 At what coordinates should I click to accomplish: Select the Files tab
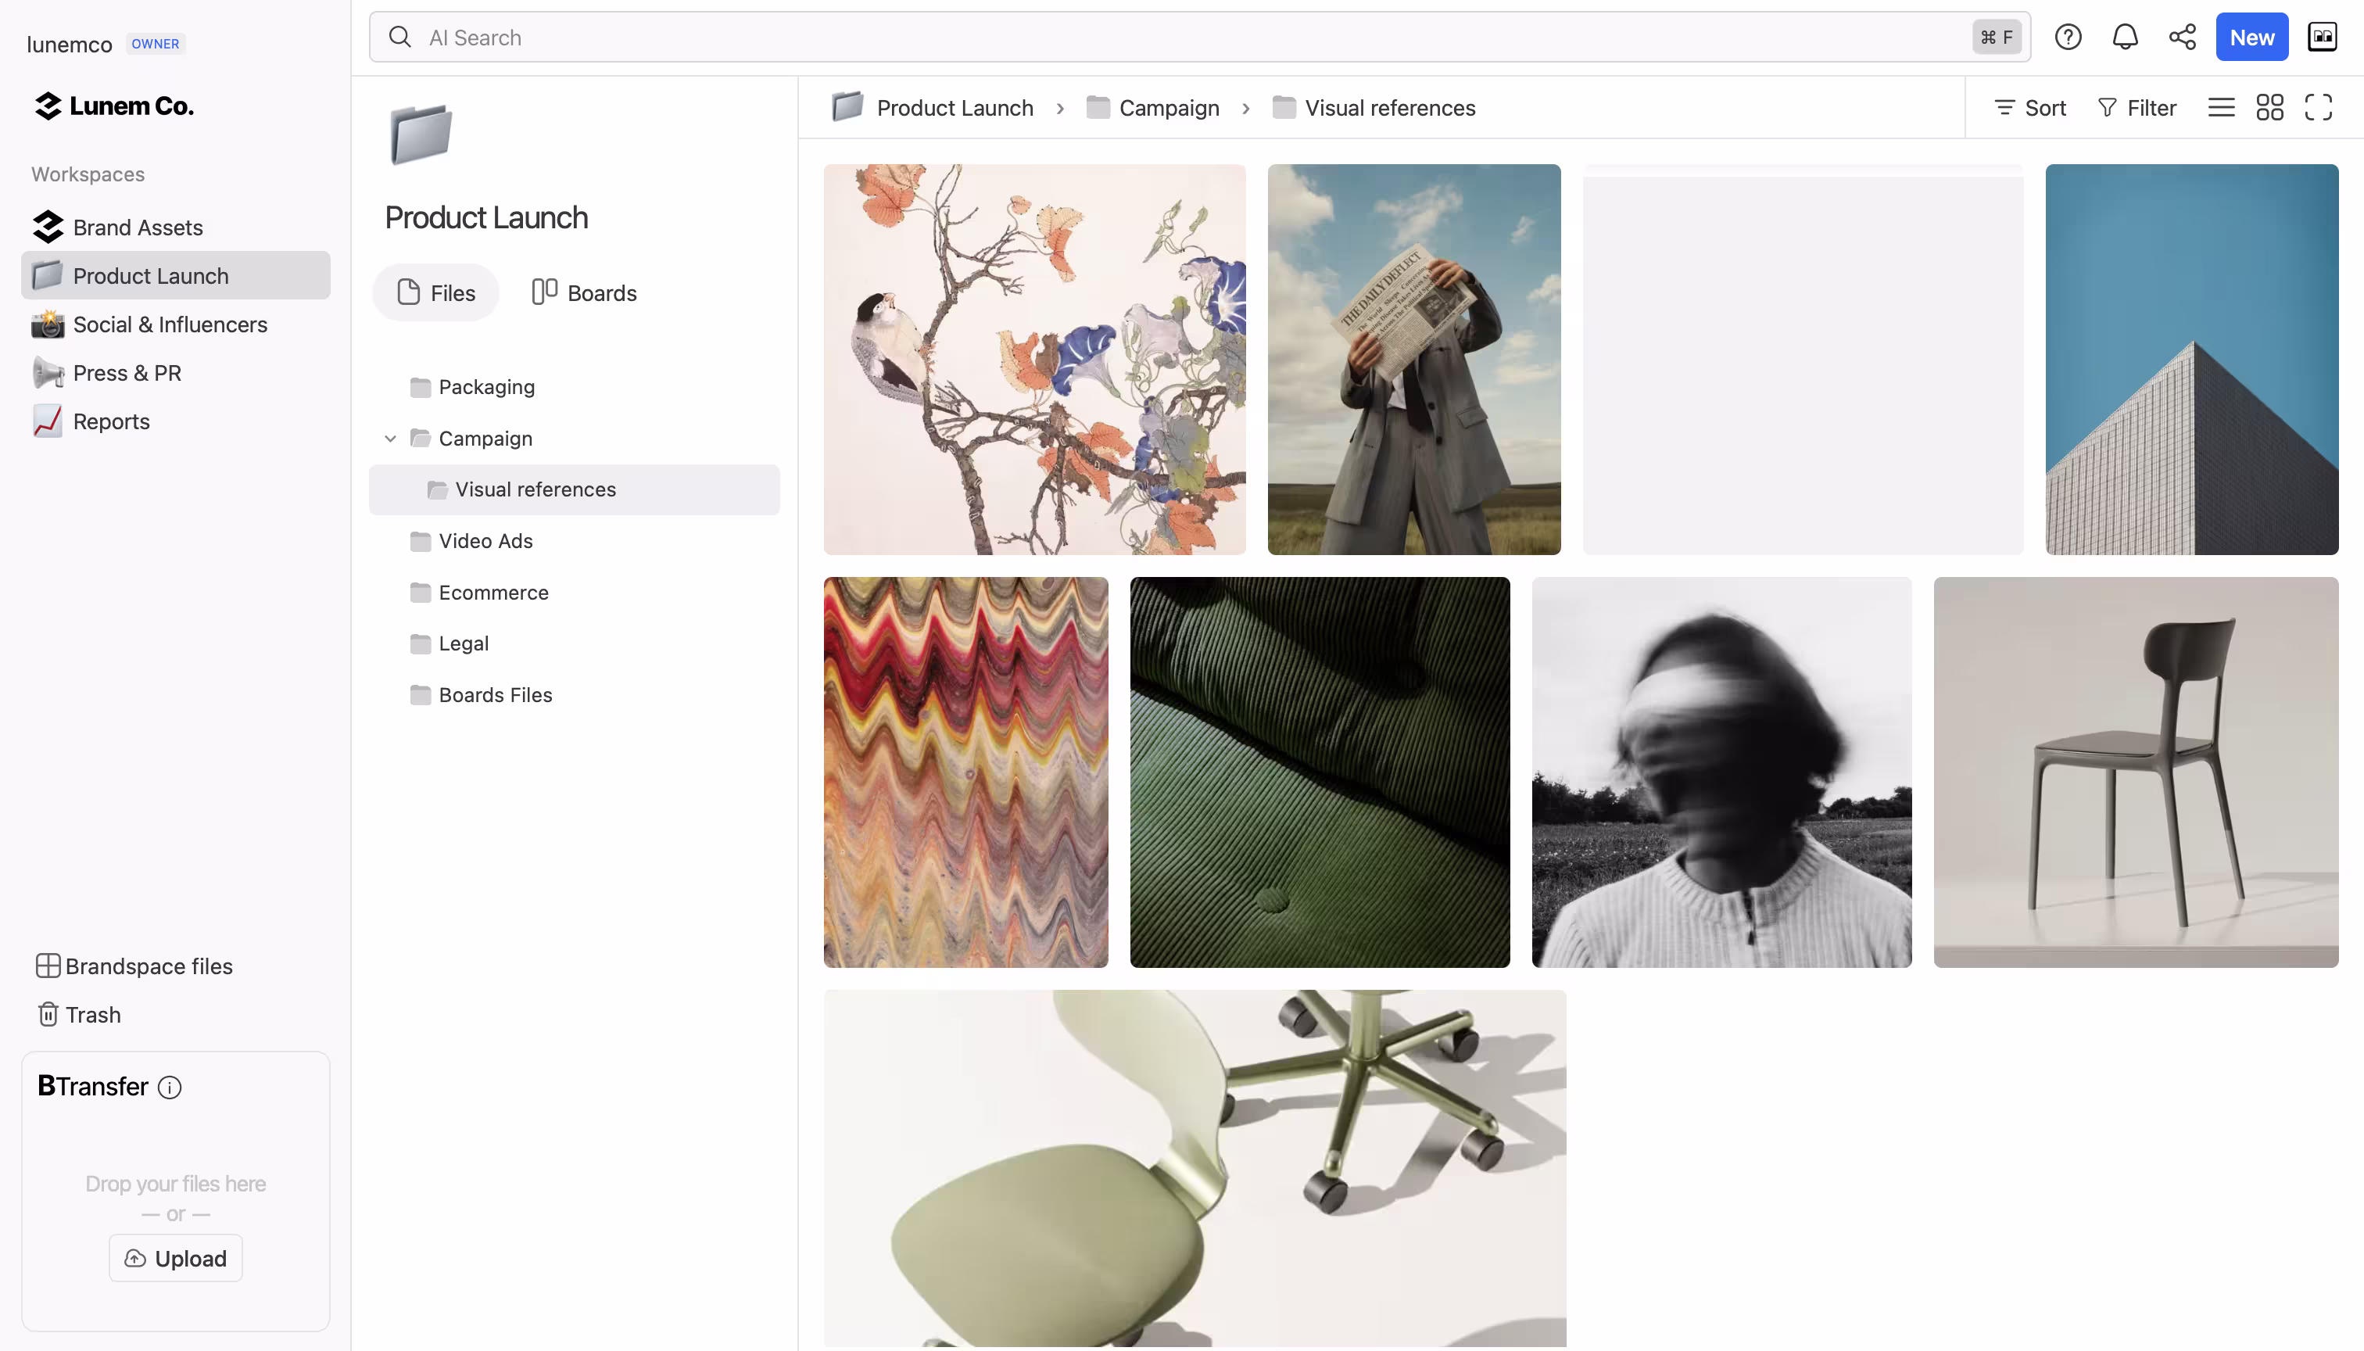[x=435, y=292]
